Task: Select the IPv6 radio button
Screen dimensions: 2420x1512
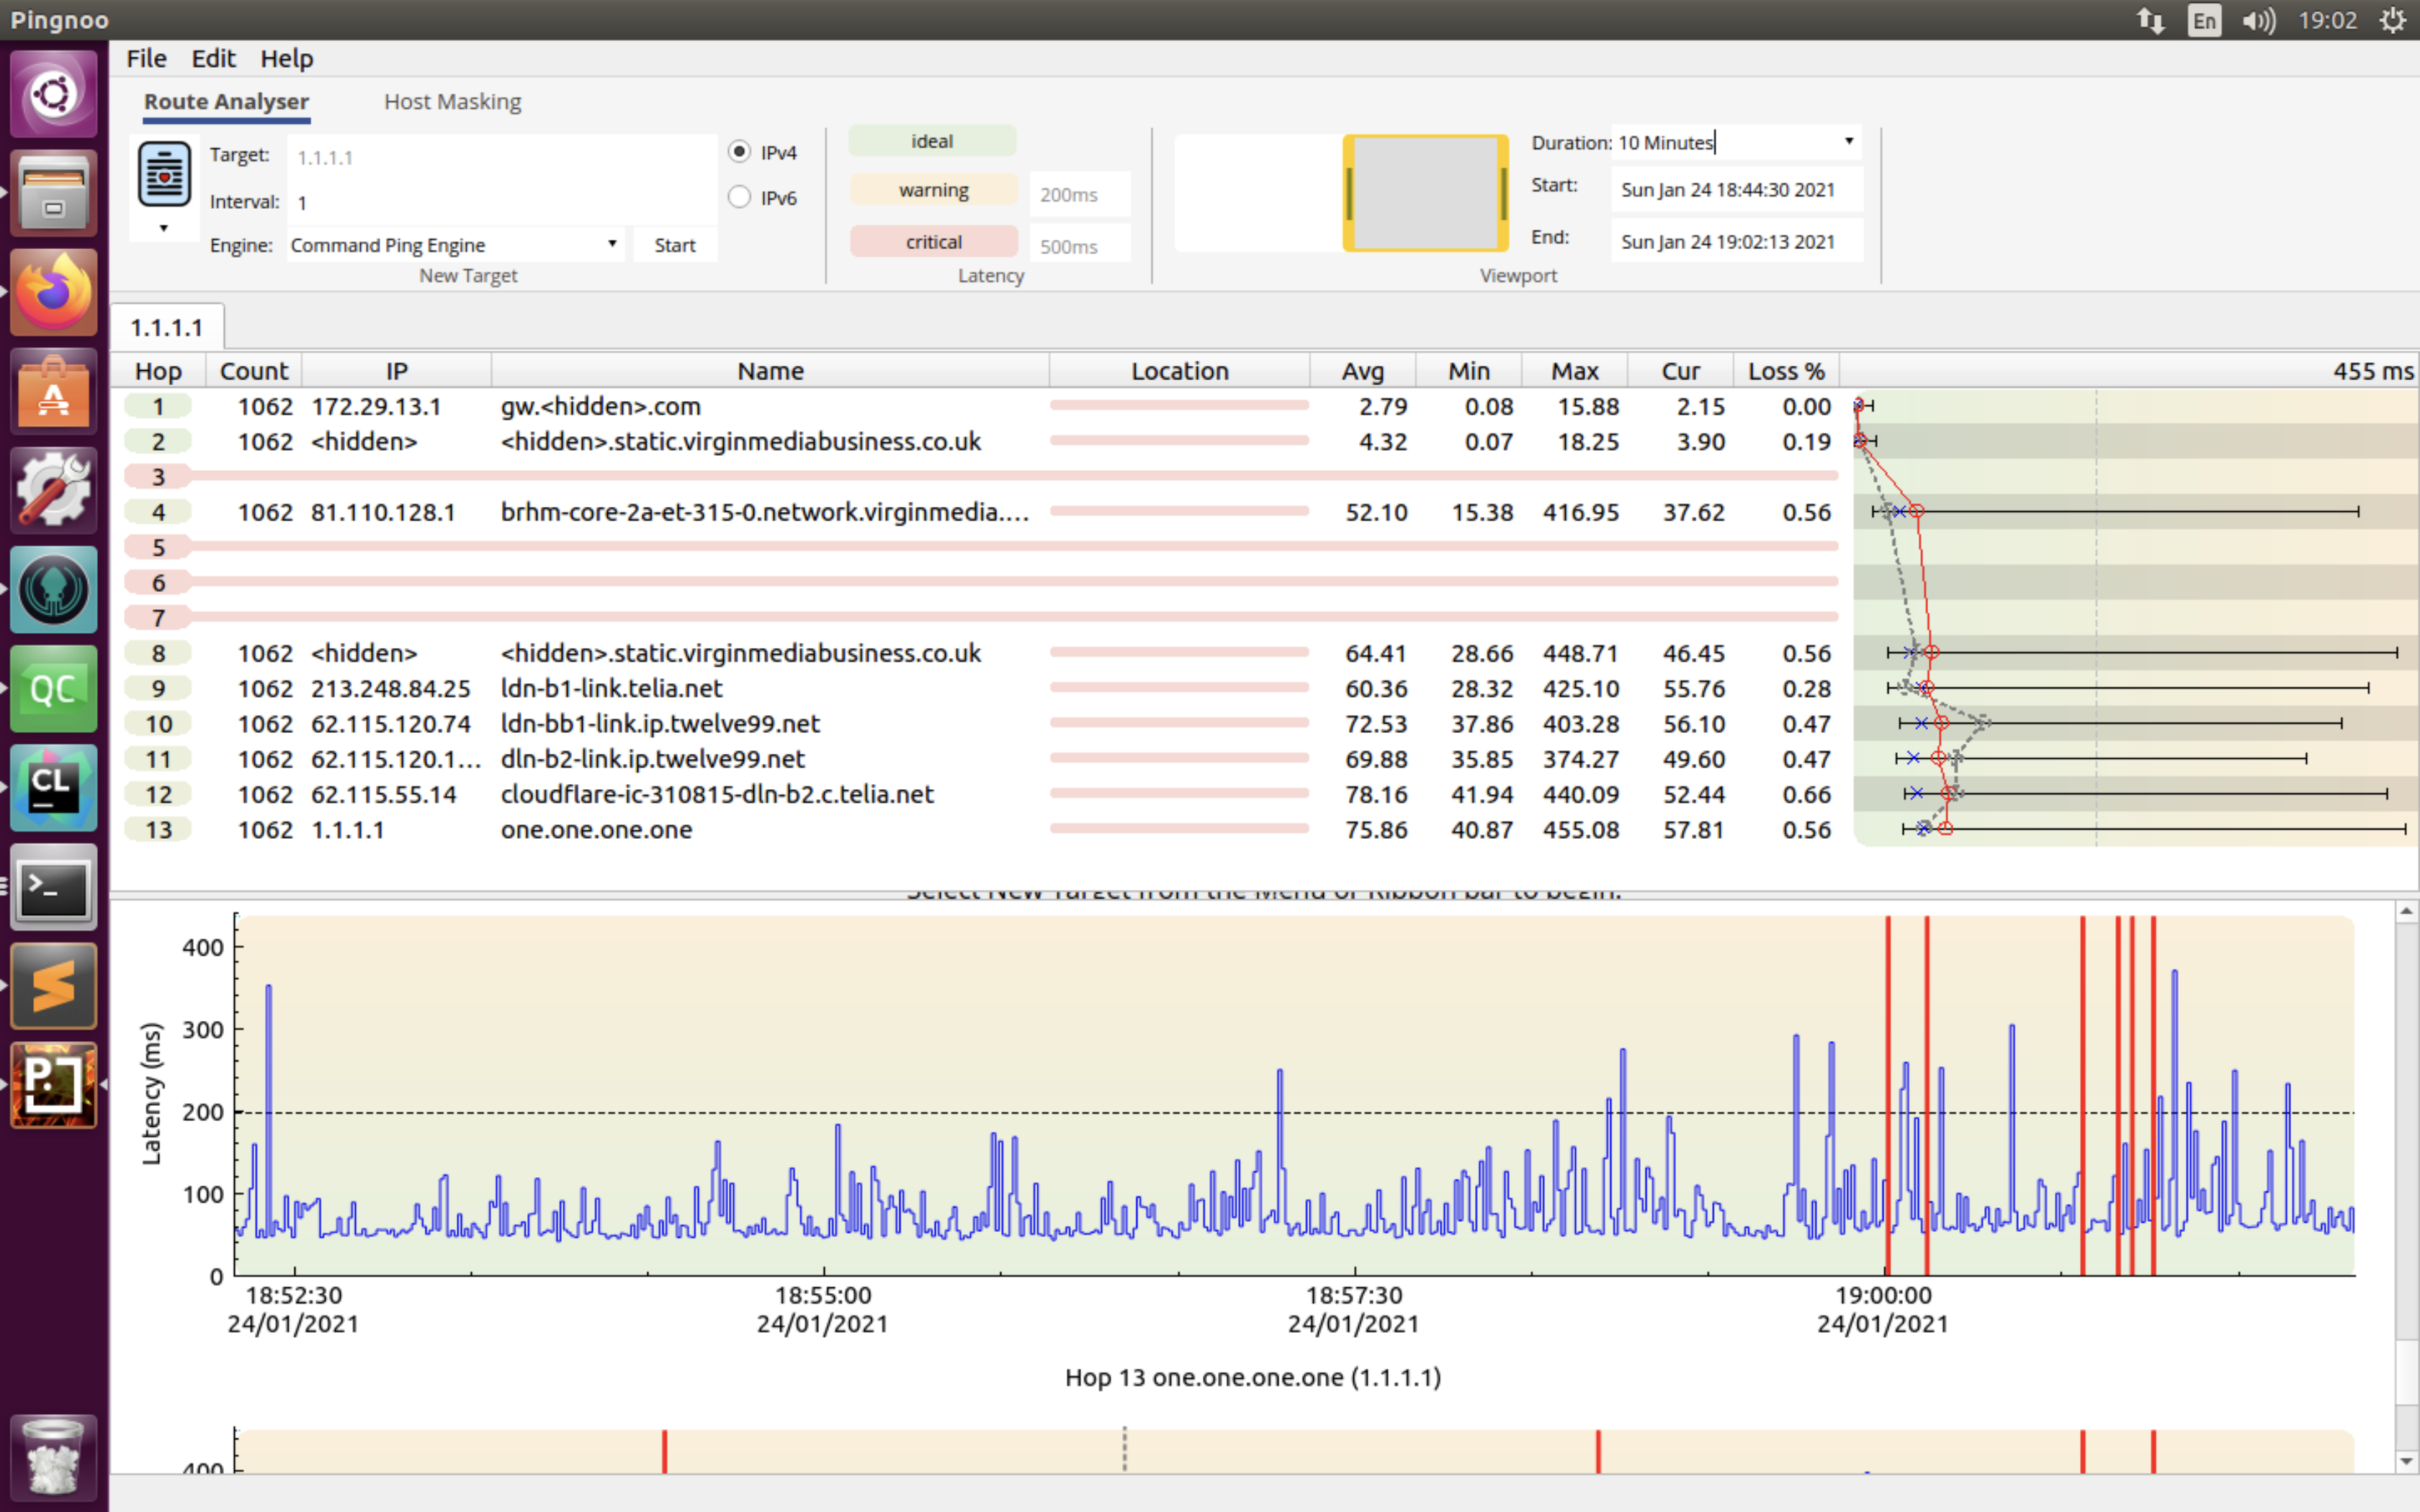Action: (739, 197)
